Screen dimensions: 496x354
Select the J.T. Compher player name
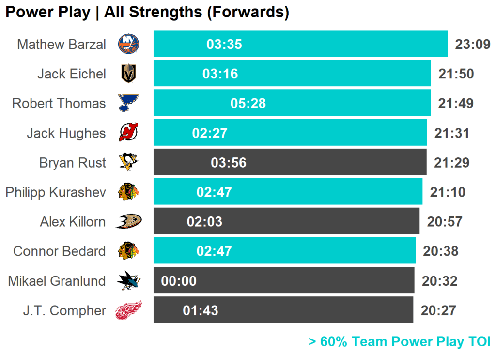[x=64, y=310]
